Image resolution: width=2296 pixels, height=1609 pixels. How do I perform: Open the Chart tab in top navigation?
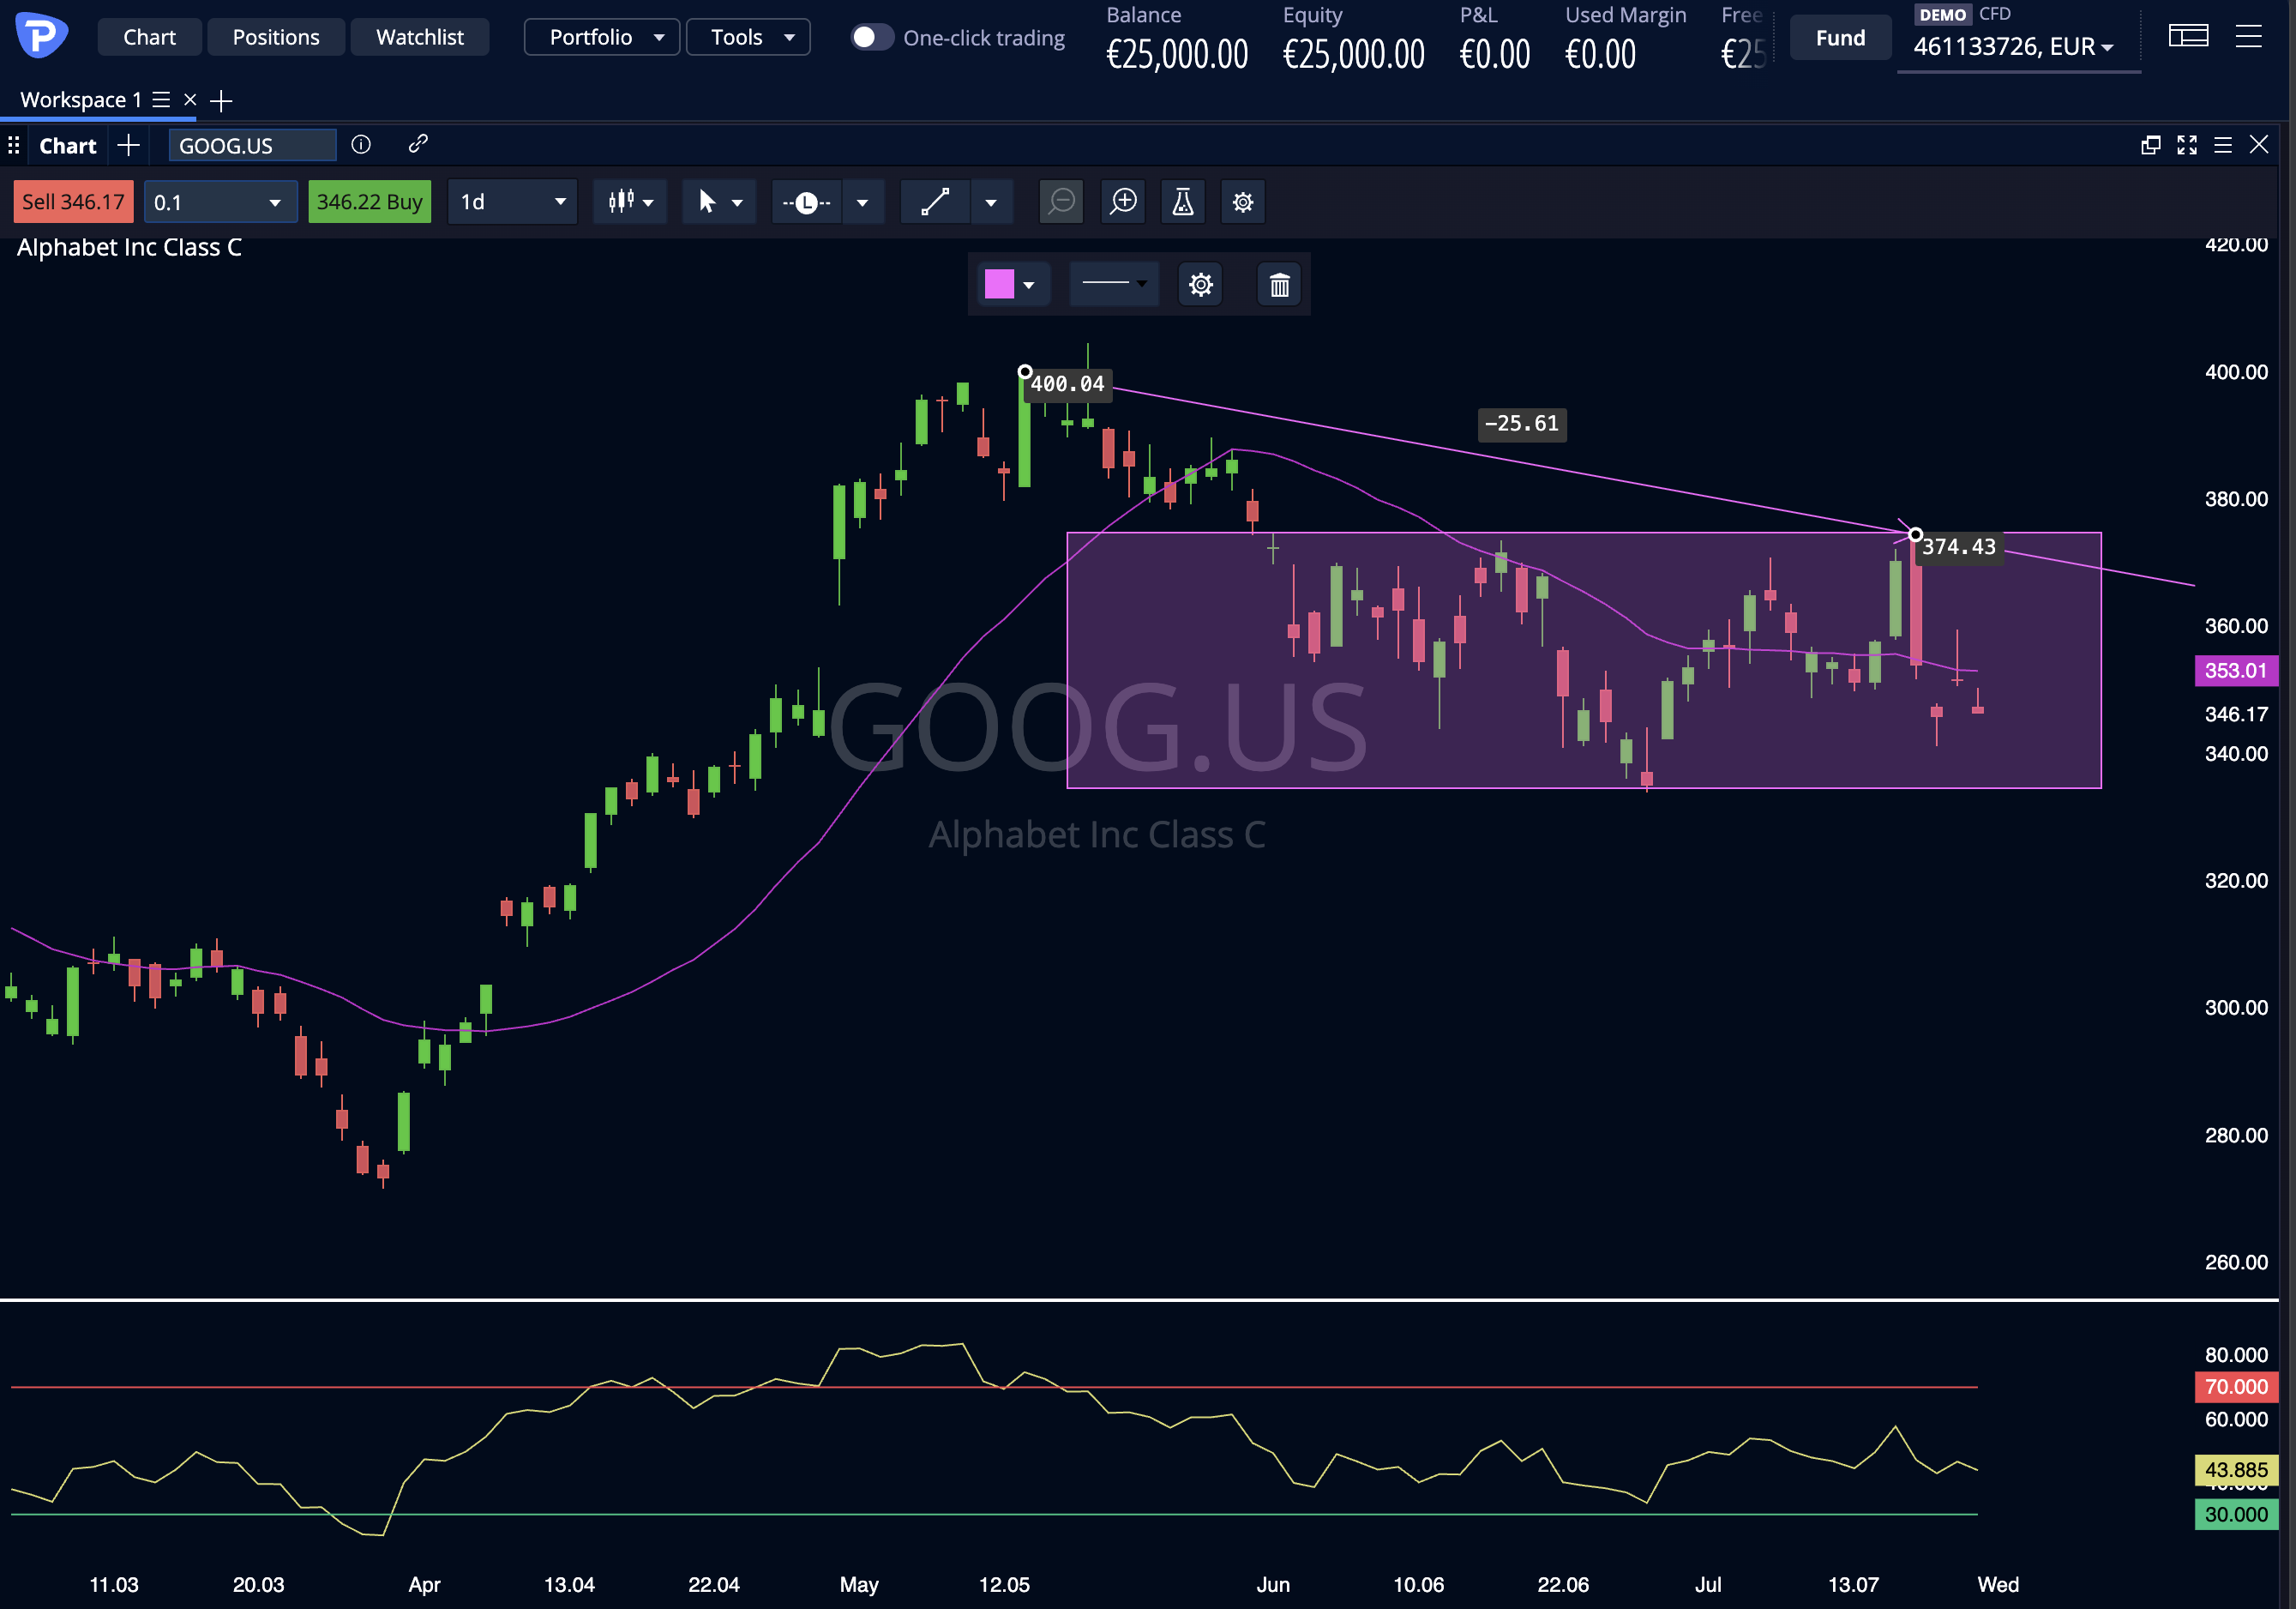pyautogui.click(x=149, y=37)
